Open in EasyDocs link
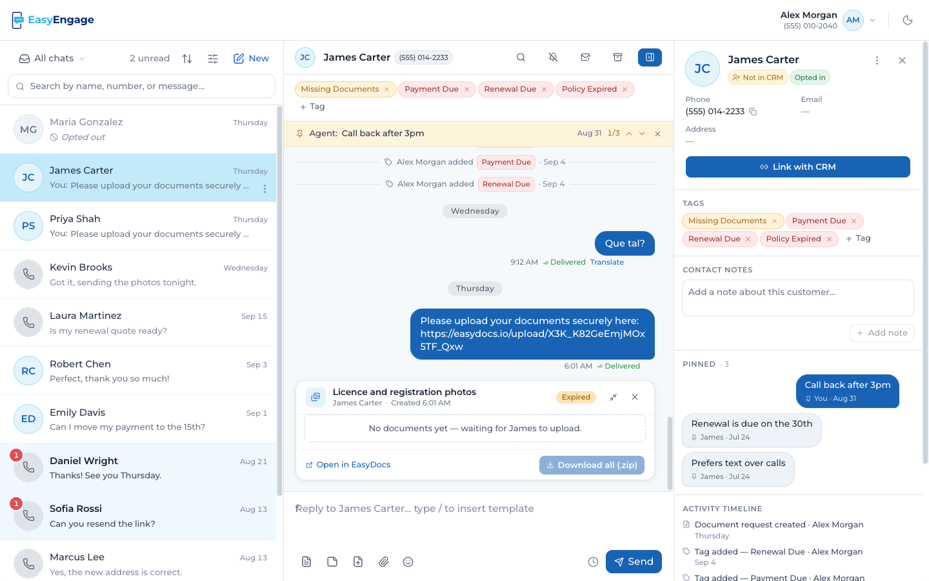 point(348,465)
